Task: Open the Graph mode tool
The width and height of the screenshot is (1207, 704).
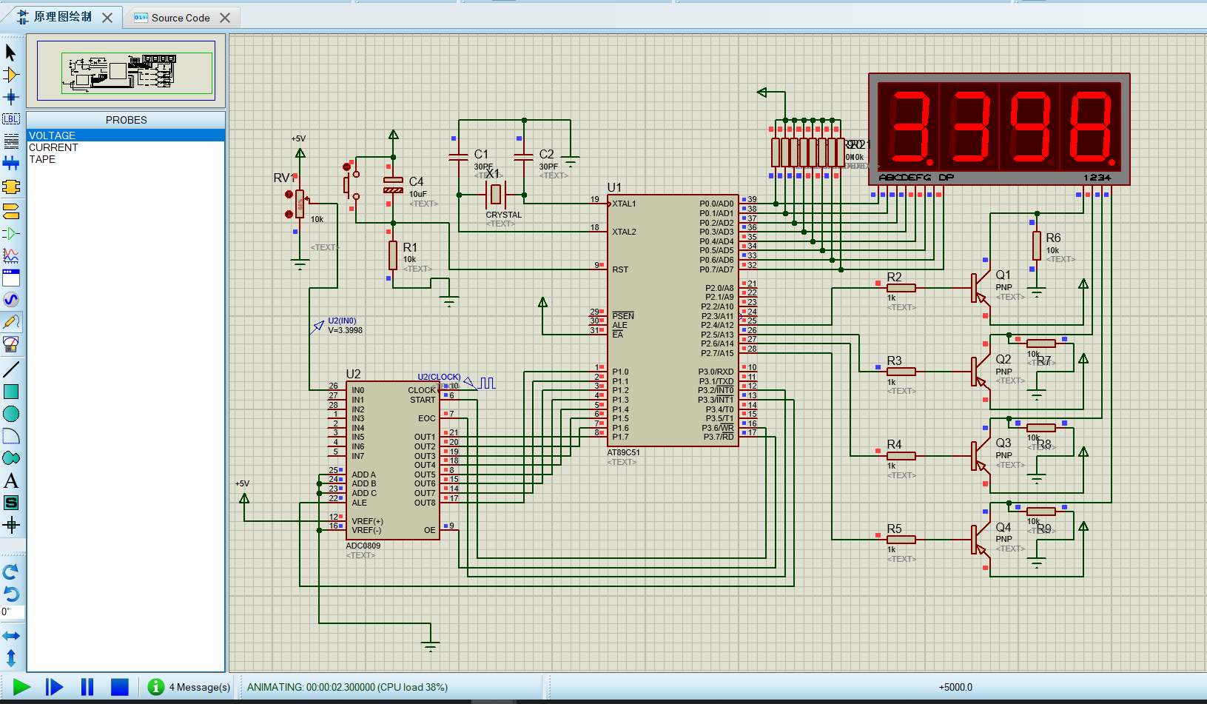Action: [10, 256]
